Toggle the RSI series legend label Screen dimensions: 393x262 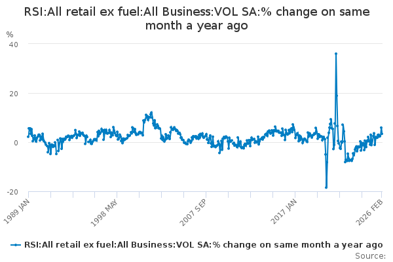click(x=203, y=245)
